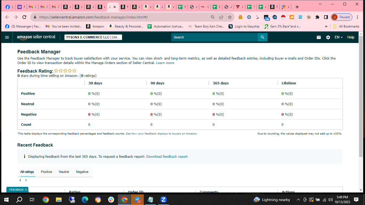Click the Paused profile button
The width and height of the screenshot is (365, 205).
[342, 17]
